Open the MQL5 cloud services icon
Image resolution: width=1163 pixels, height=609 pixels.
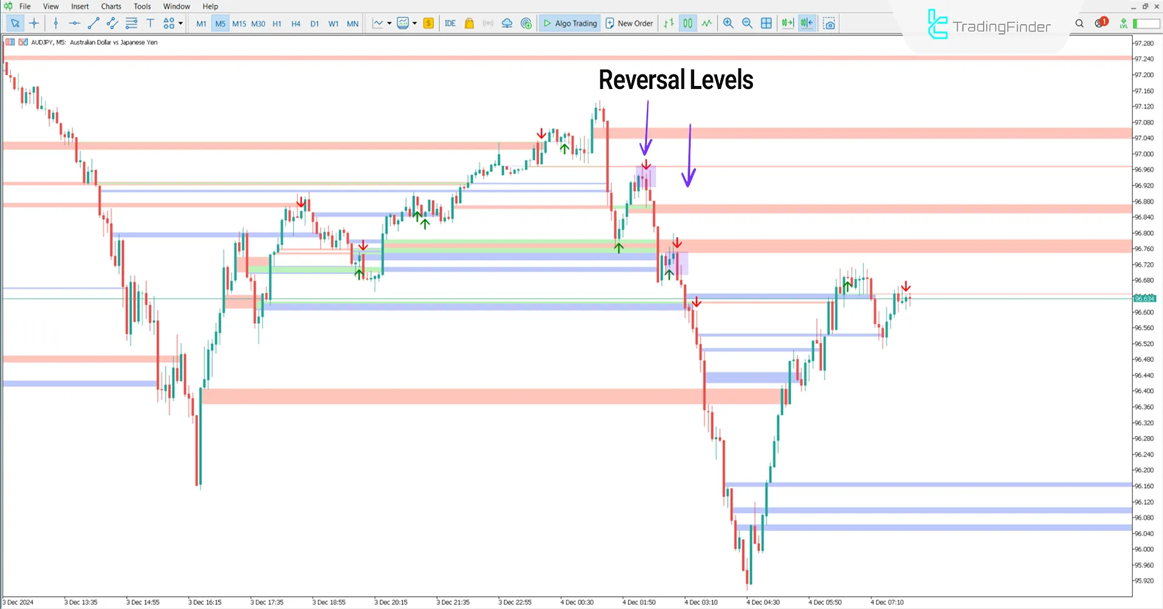pos(507,23)
